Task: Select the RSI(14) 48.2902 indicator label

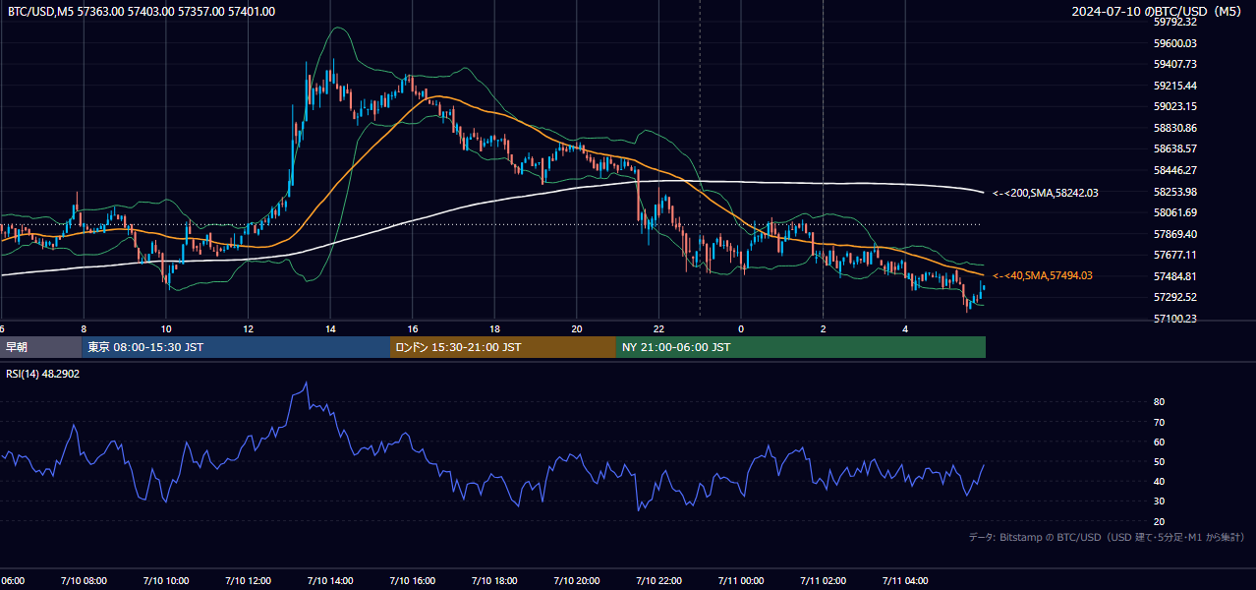Action: tap(43, 374)
